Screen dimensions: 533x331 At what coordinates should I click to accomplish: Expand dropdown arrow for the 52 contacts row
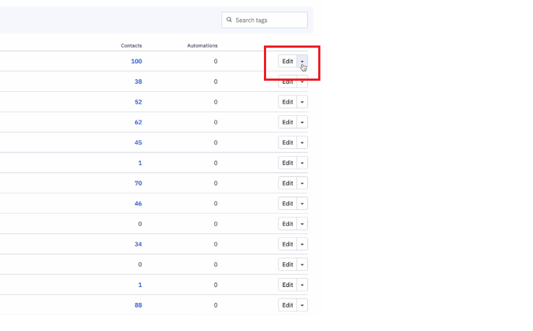[x=302, y=102]
